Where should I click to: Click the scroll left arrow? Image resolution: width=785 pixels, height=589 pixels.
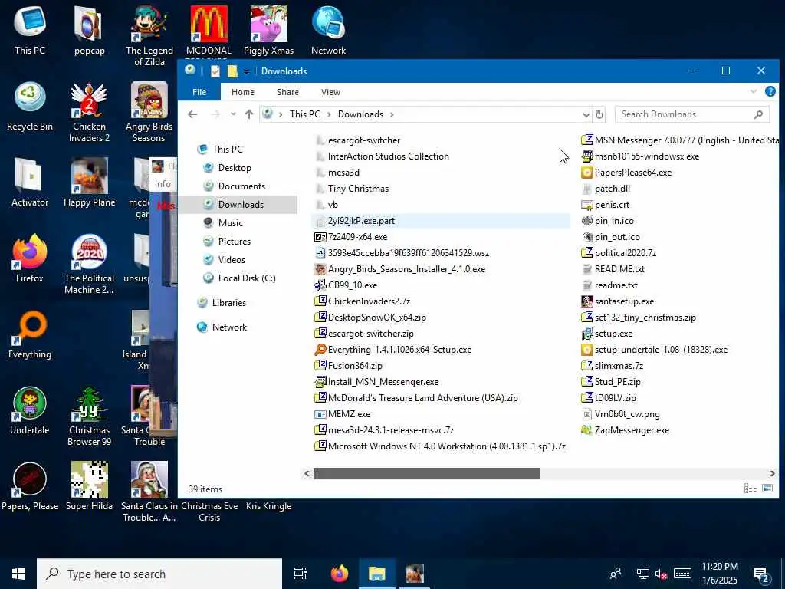pyautogui.click(x=307, y=473)
